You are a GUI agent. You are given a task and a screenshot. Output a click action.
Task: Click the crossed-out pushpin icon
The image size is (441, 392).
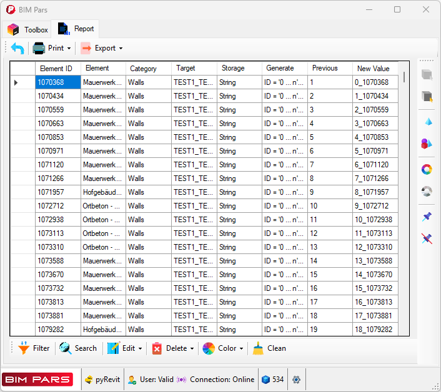pos(427,238)
